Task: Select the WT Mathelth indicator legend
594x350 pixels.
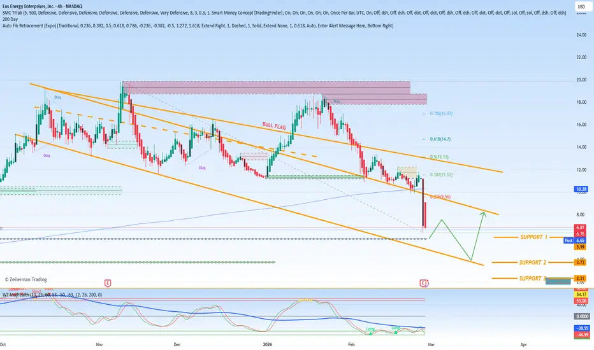Action: tap(52, 295)
